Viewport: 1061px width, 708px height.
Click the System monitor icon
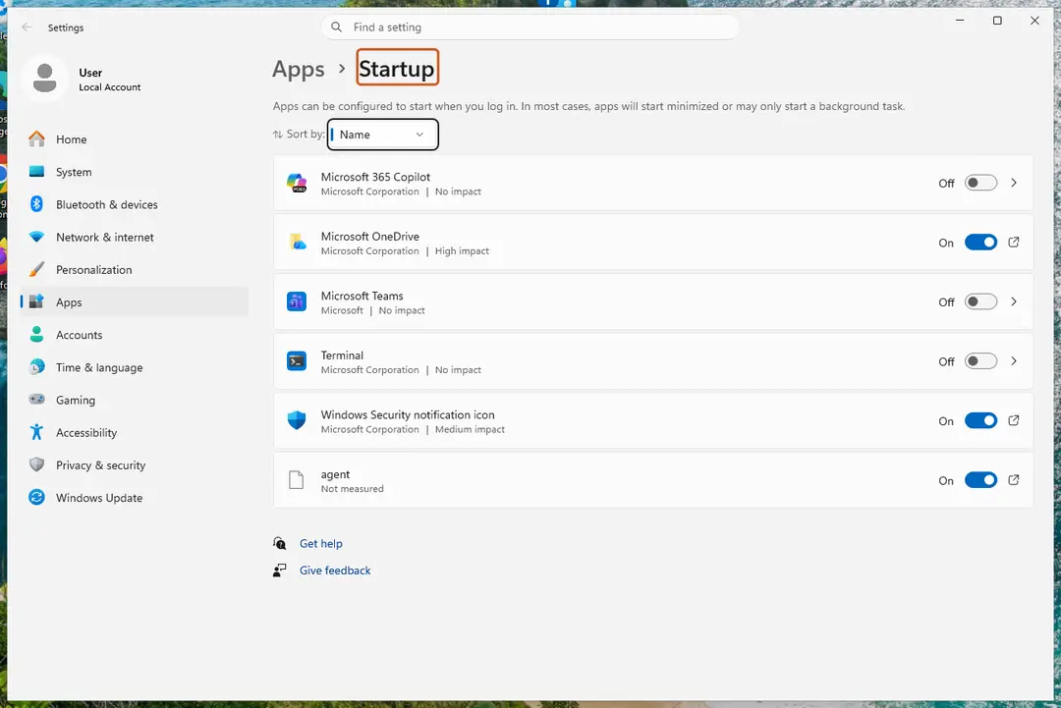pyautogui.click(x=36, y=172)
